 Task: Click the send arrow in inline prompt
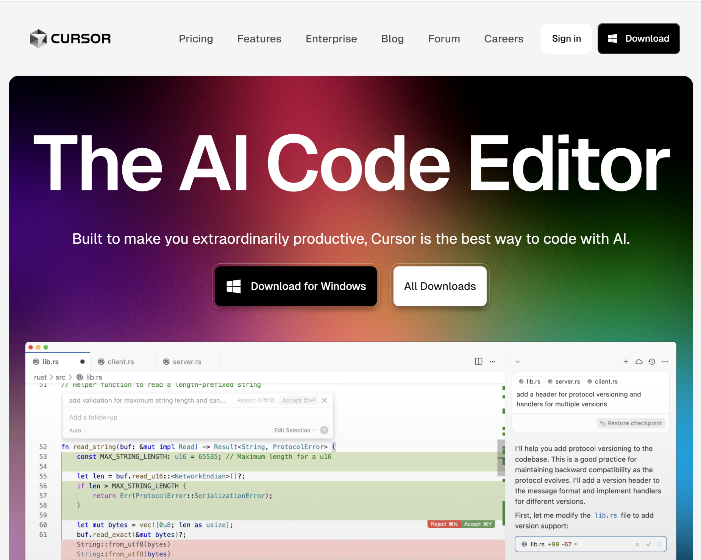coord(324,430)
